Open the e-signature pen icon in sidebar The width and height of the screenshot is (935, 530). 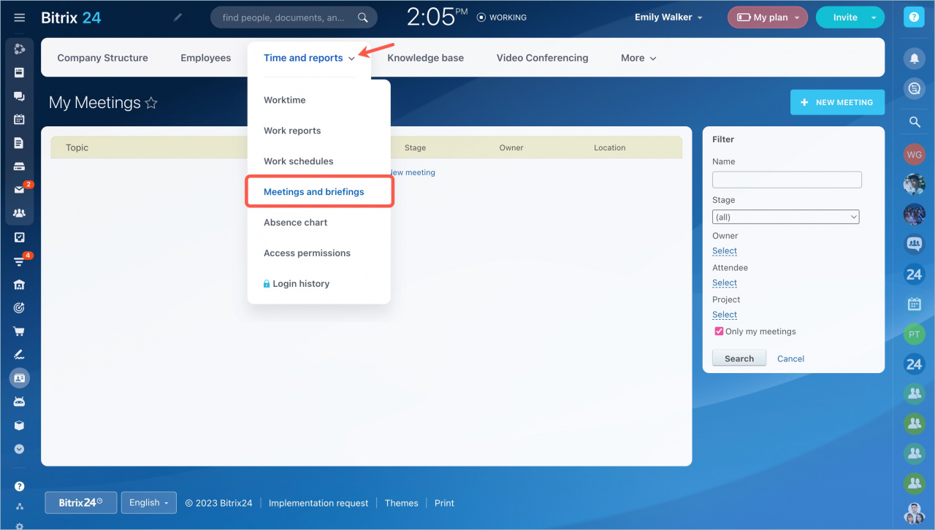point(20,355)
